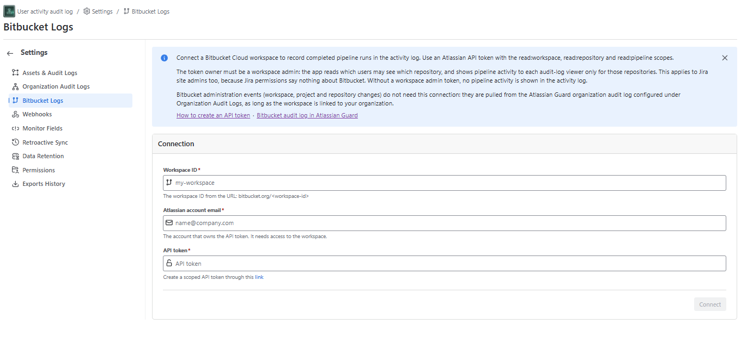
Task: Open the 'How to create an API token' link
Action: [x=214, y=115]
